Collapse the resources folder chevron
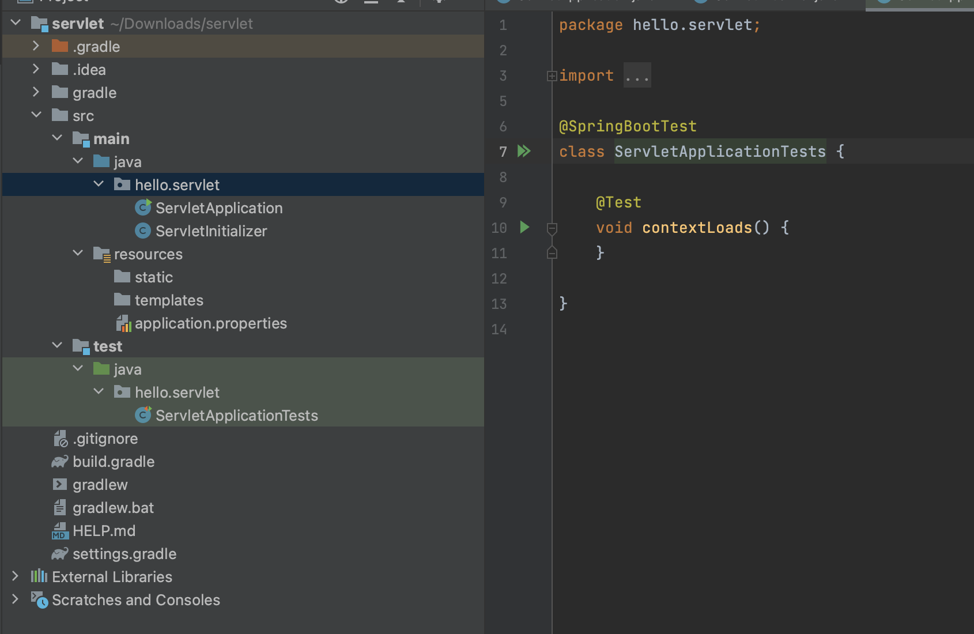The height and width of the screenshot is (634, 974). (78, 253)
